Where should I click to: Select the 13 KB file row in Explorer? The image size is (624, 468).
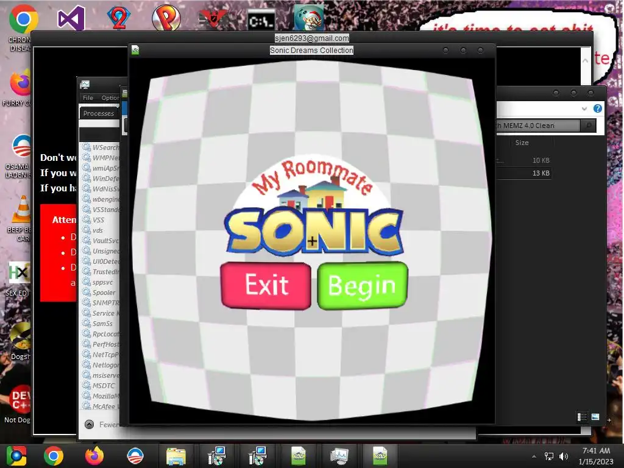pyautogui.click(x=523, y=173)
